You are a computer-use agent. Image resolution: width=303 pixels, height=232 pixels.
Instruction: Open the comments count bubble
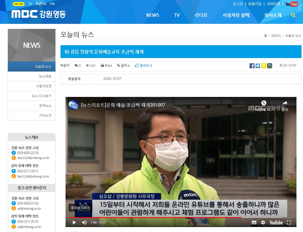click(78, 66)
